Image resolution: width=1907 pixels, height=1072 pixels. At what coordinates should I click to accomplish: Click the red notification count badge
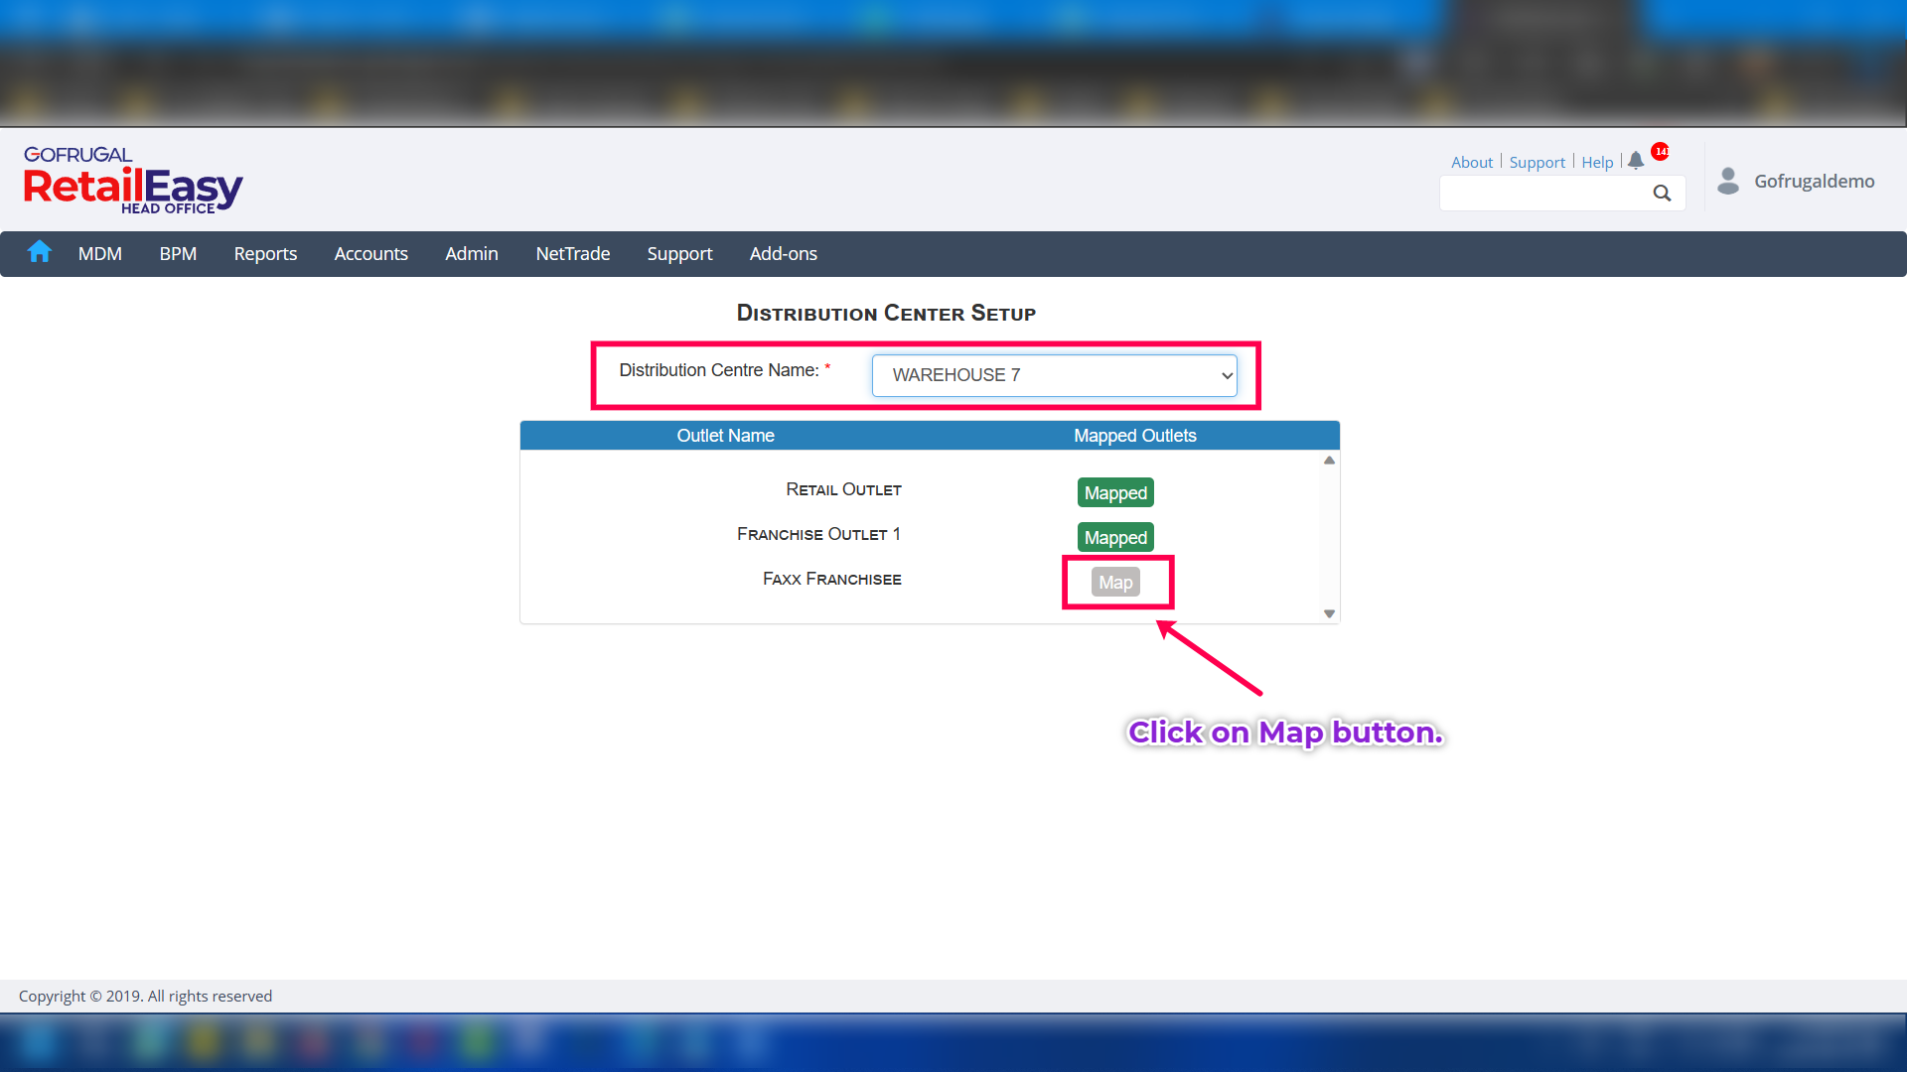(x=1661, y=151)
